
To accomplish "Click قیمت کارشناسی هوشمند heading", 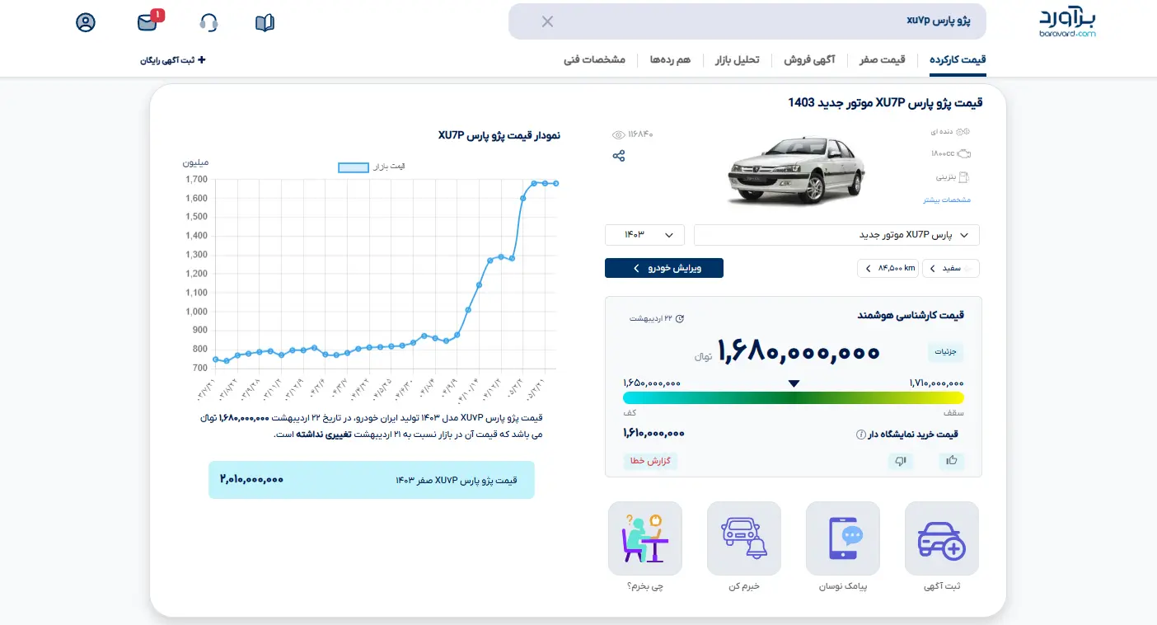I will (910, 315).
